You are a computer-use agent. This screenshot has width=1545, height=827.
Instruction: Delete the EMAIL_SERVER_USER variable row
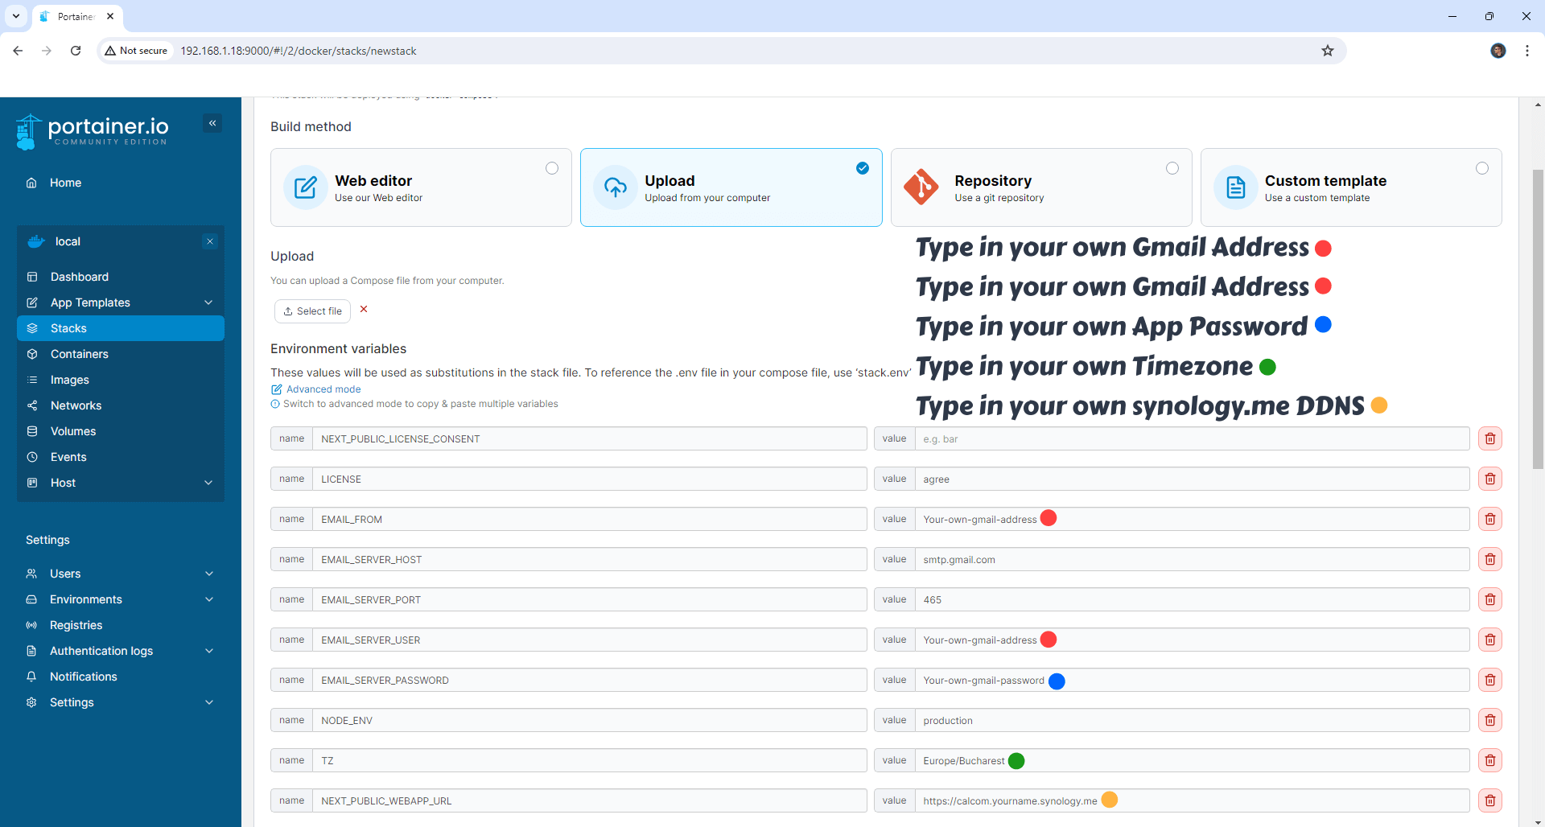[1489, 640]
